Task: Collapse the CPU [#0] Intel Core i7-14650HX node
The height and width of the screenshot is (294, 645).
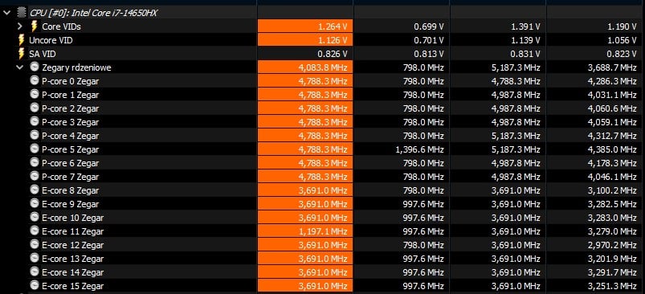Action: tap(6, 13)
